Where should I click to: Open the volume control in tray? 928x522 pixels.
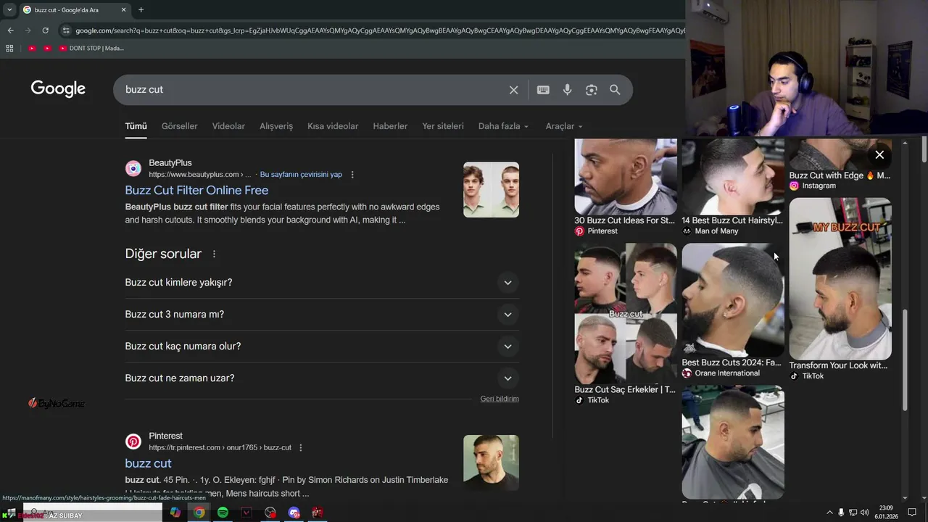tap(864, 513)
